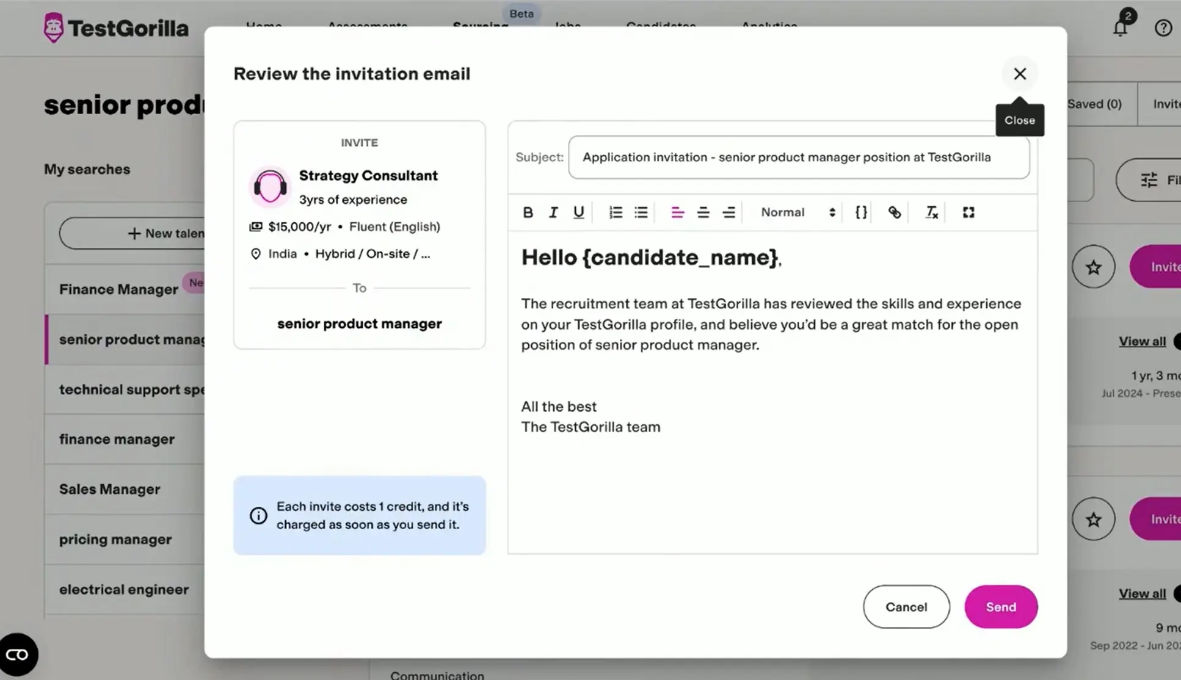
Task: Insert a hyperlink into the email body
Action: 895,212
